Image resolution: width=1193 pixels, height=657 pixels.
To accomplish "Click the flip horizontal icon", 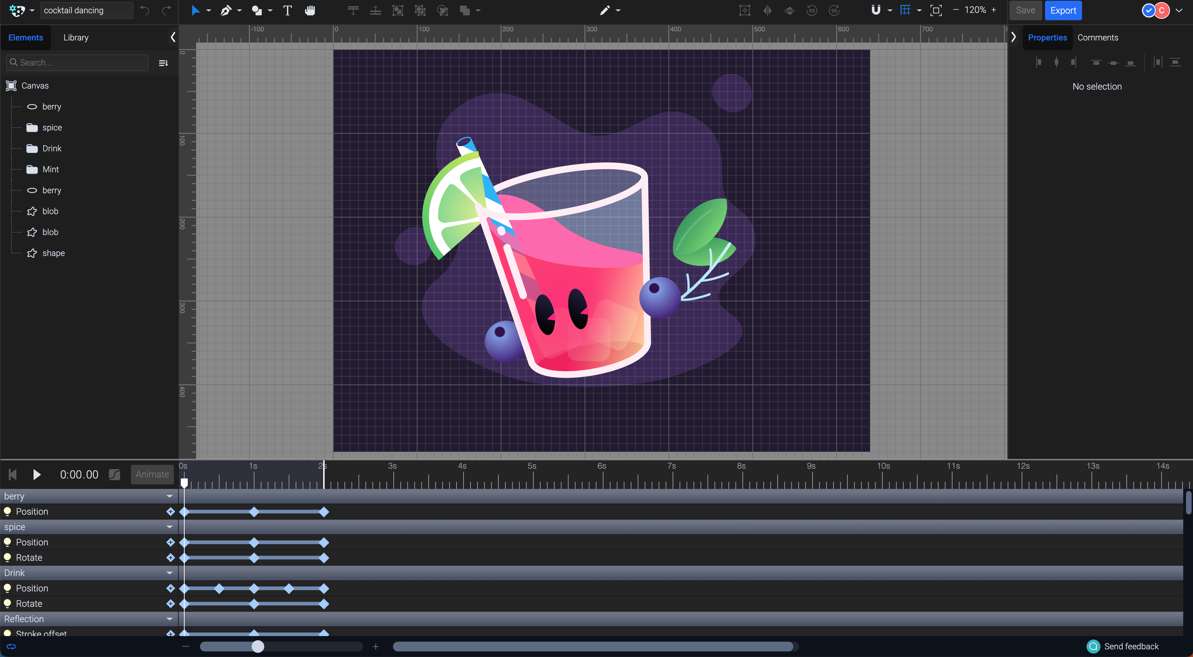I will (x=767, y=10).
